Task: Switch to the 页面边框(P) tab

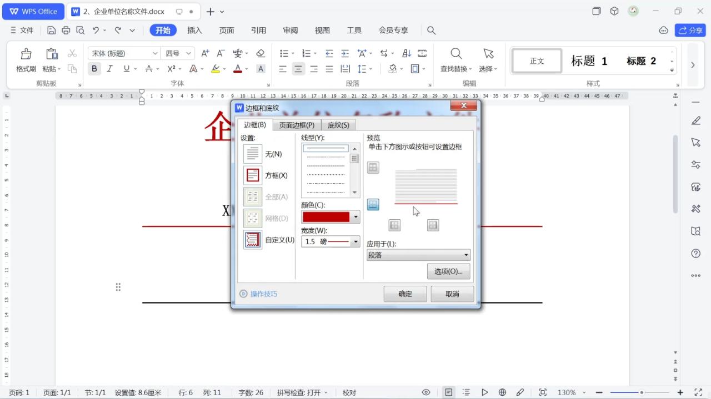Action: (x=297, y=125)
